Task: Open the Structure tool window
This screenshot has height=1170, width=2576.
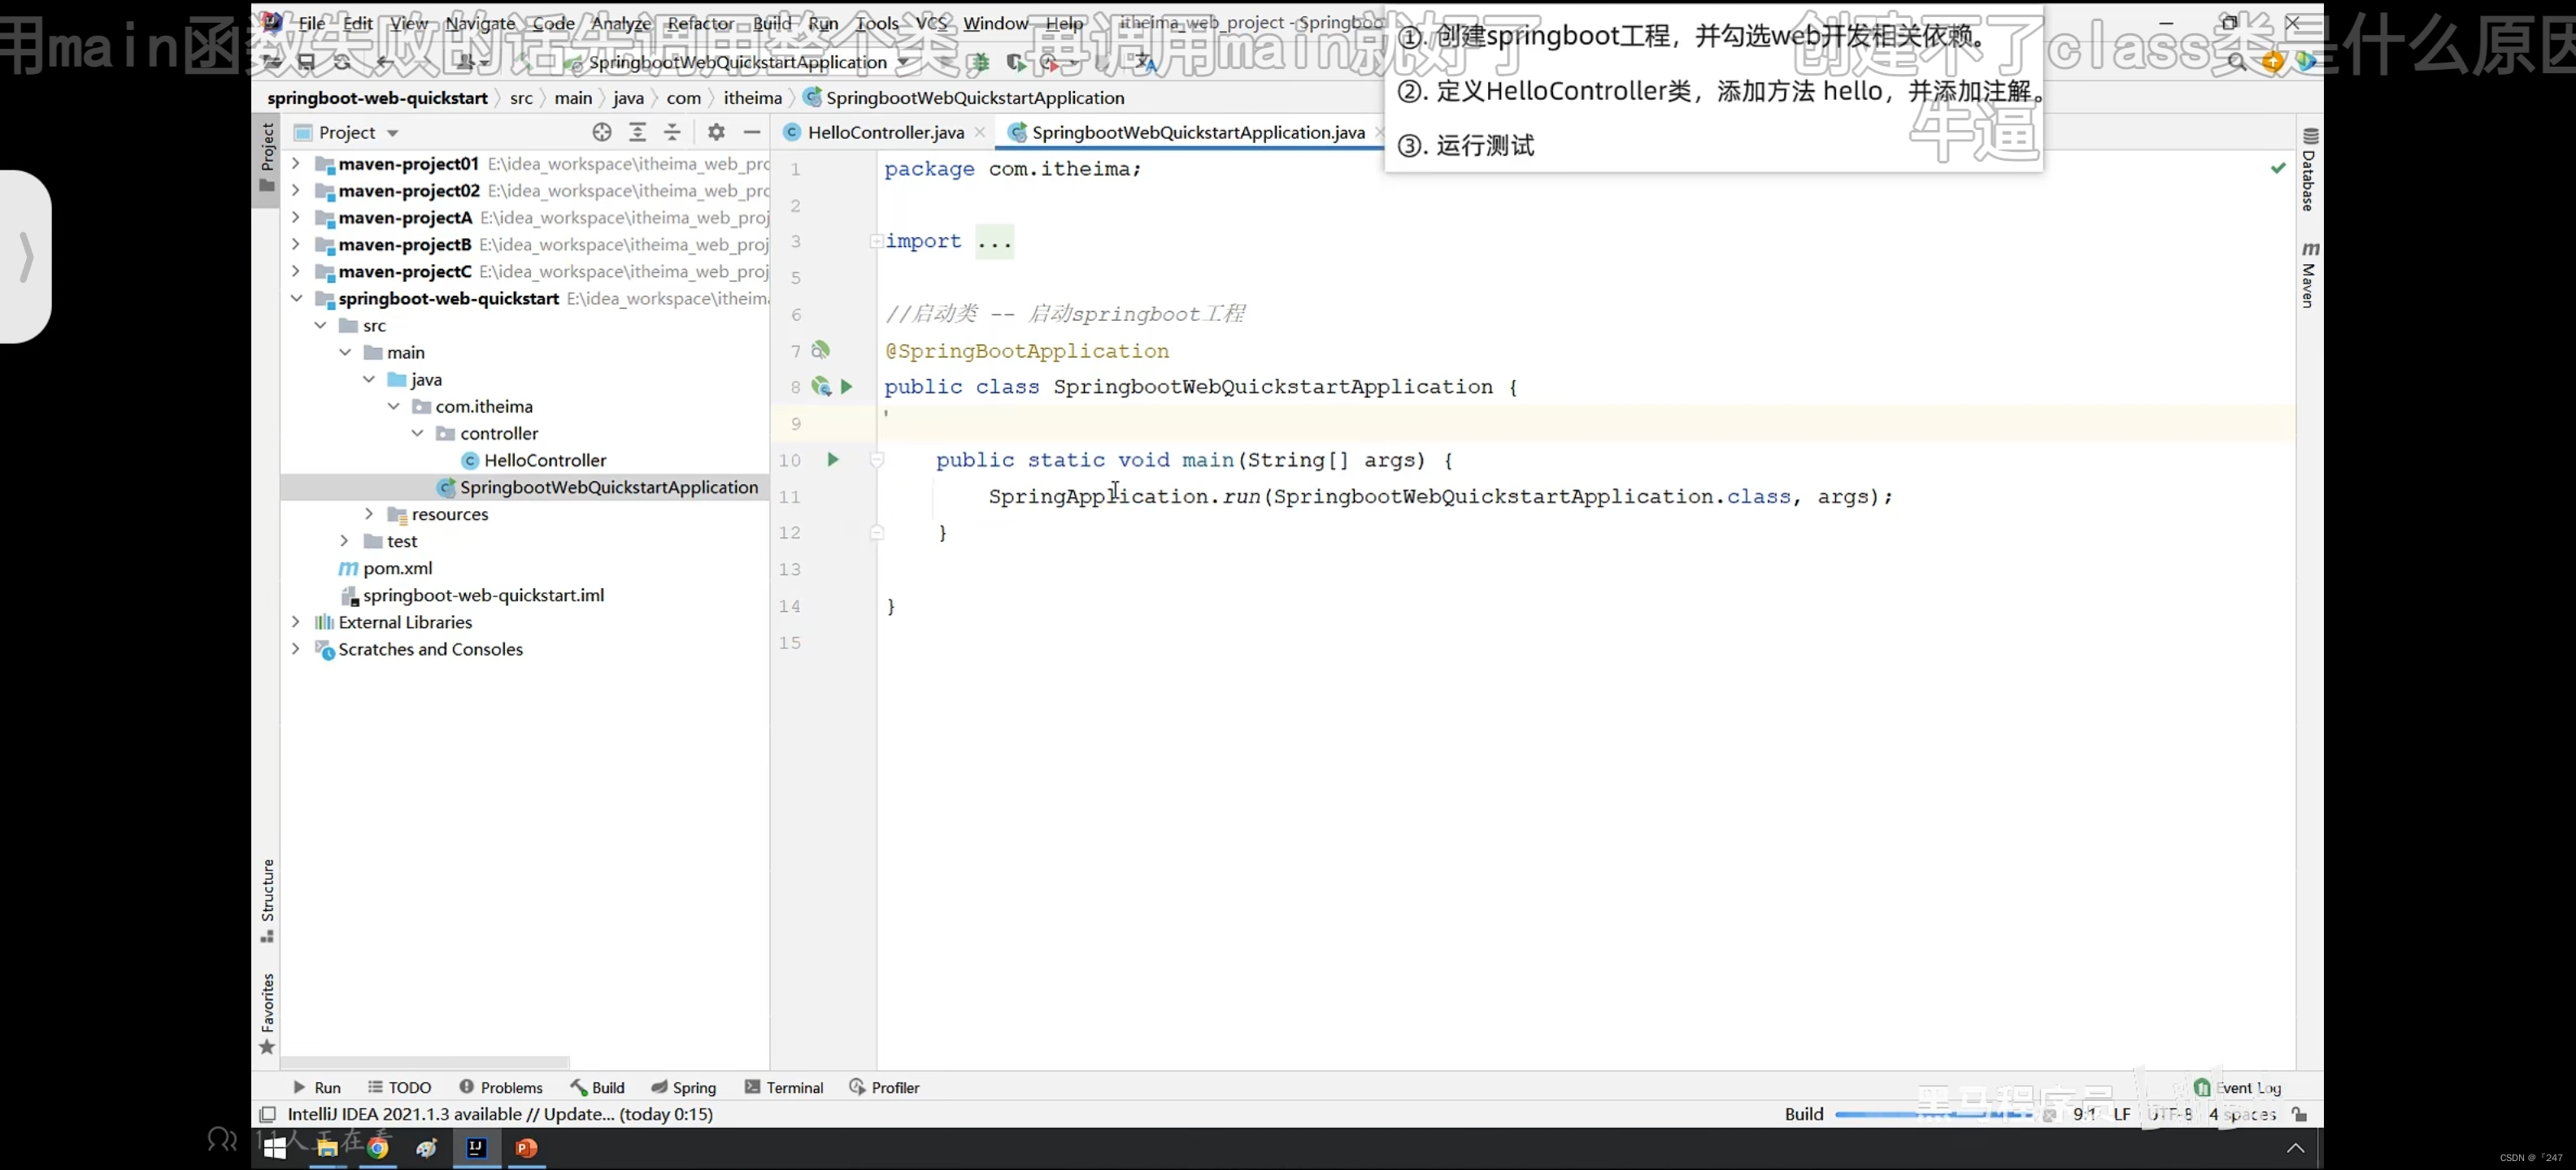Action: (267, 899)
